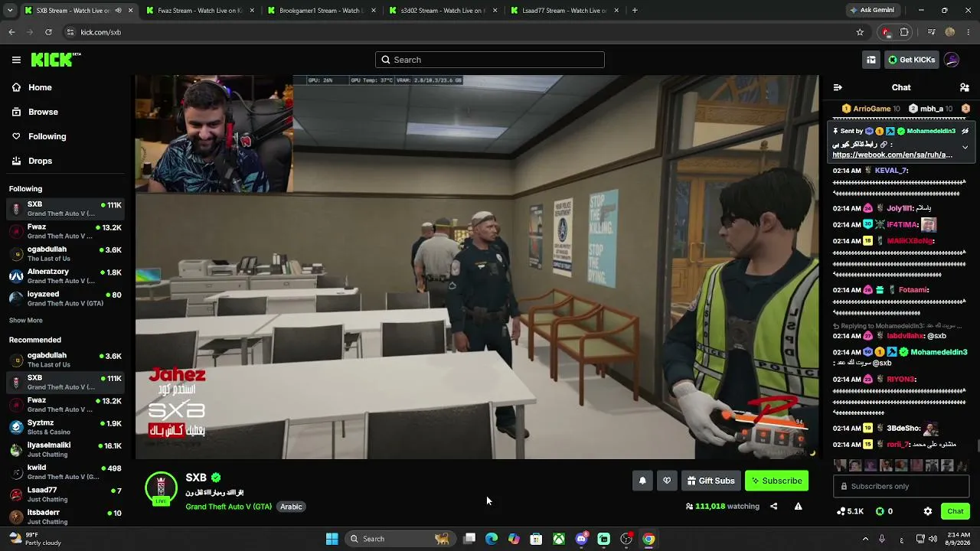Open the taskbar volume control
The height and width of the screenshot is (551, 980).
pyautogui.click(x=934, y=539)
